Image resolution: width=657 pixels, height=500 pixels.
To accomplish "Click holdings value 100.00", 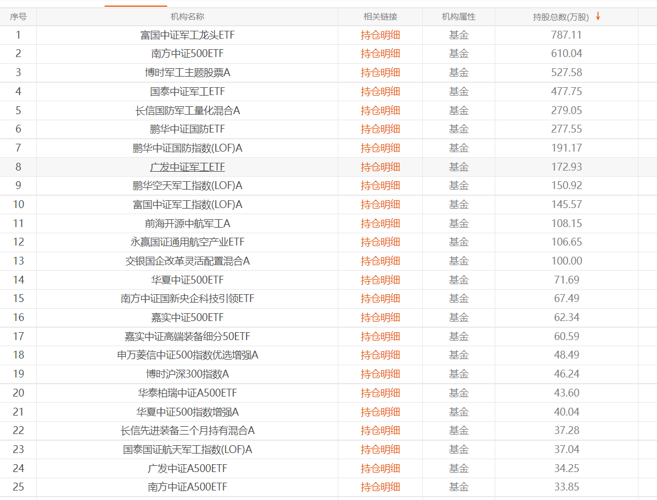I will click(566, 261).
